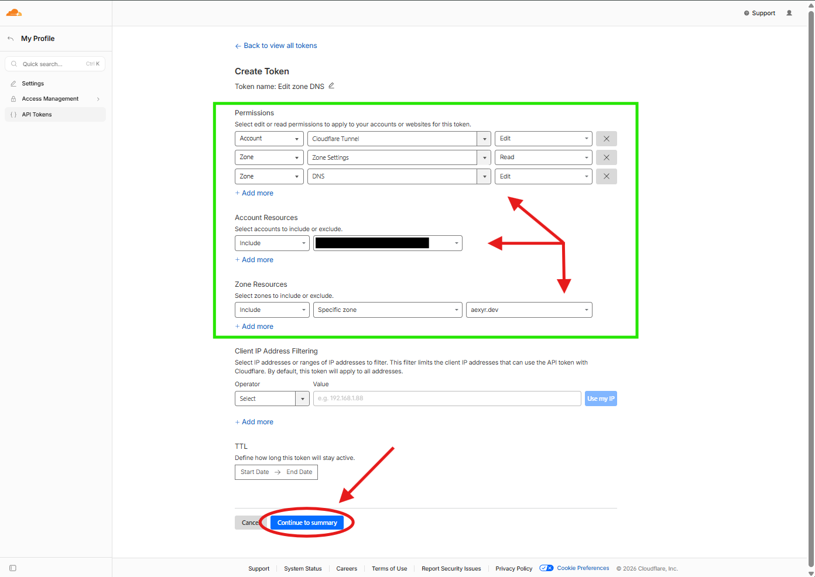This screenshot has height=577, width=815.
Task: Change the Read access level dropdown
Action: [x=543, y=157]
